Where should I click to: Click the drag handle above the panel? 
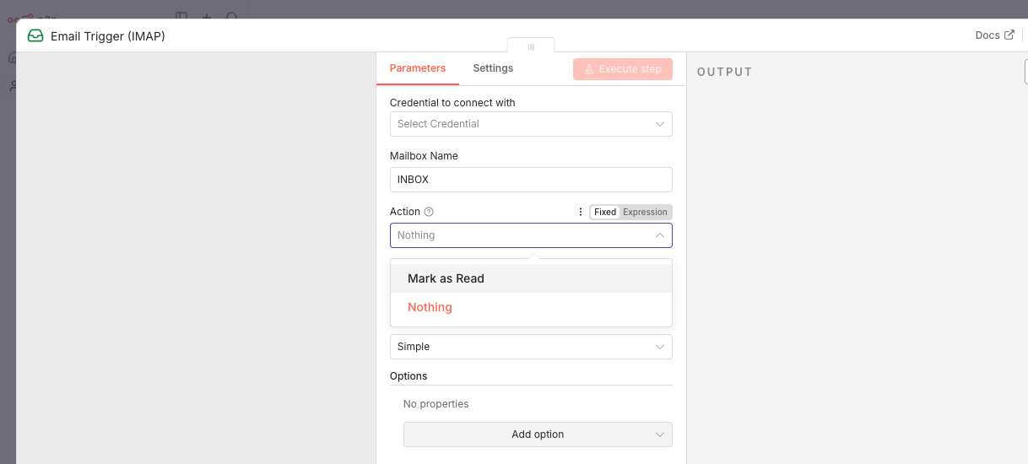(531, 46)
